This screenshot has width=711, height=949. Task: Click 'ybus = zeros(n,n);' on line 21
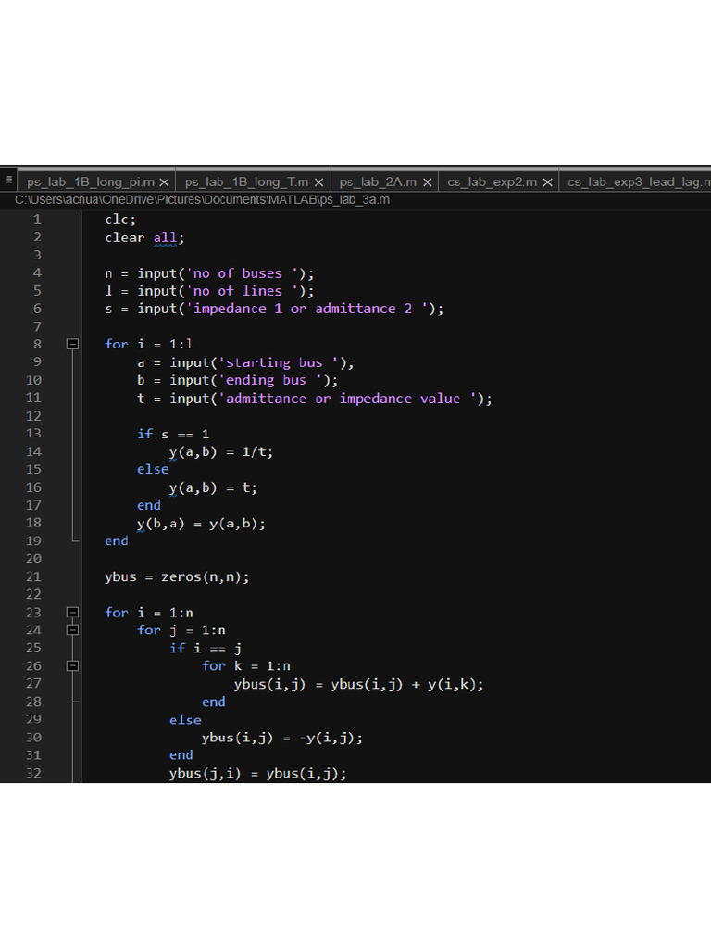177,576
